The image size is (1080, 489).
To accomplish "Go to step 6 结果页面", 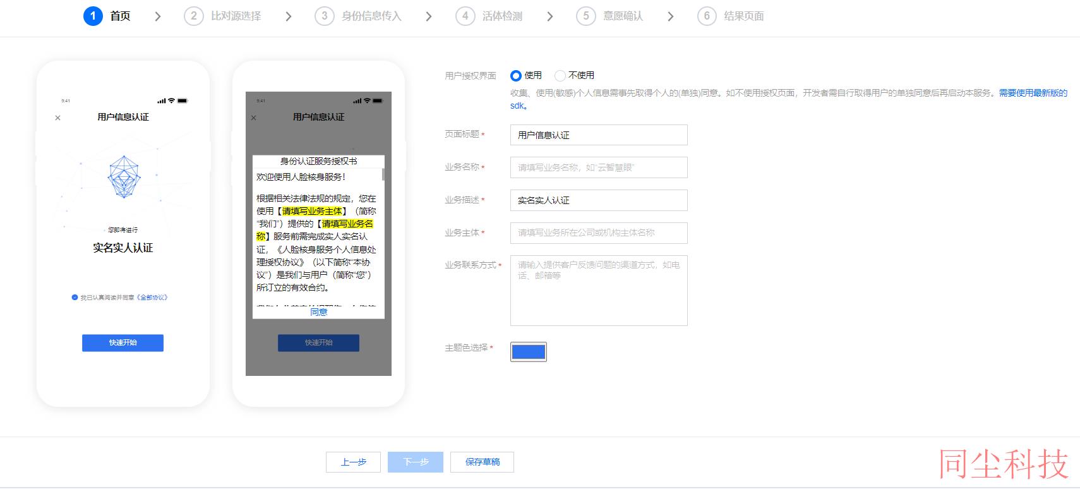I will tap(731, 16).
